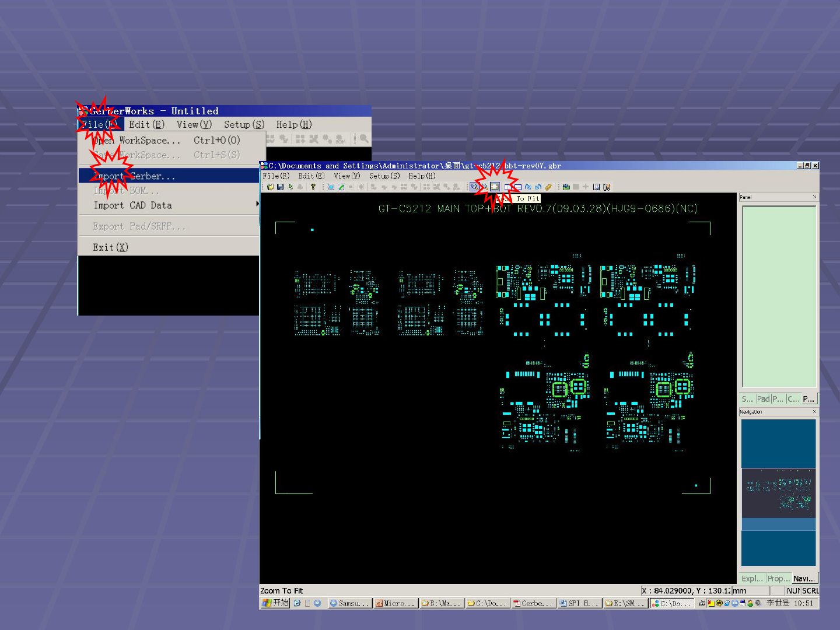Select the Pad tab in the Panel
Image resolution: width=840 pixels, height=630 pixels.
tap(763, 399)
